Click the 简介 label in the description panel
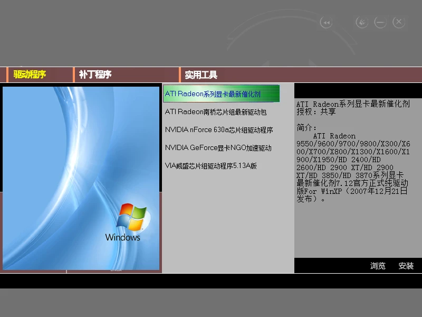 pos(306,128)
